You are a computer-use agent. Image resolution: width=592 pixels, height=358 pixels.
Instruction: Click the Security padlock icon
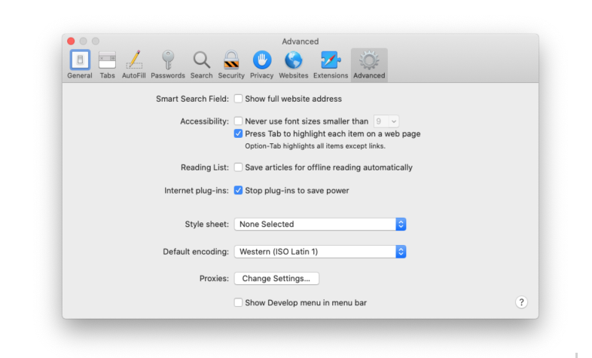point(231,61)
